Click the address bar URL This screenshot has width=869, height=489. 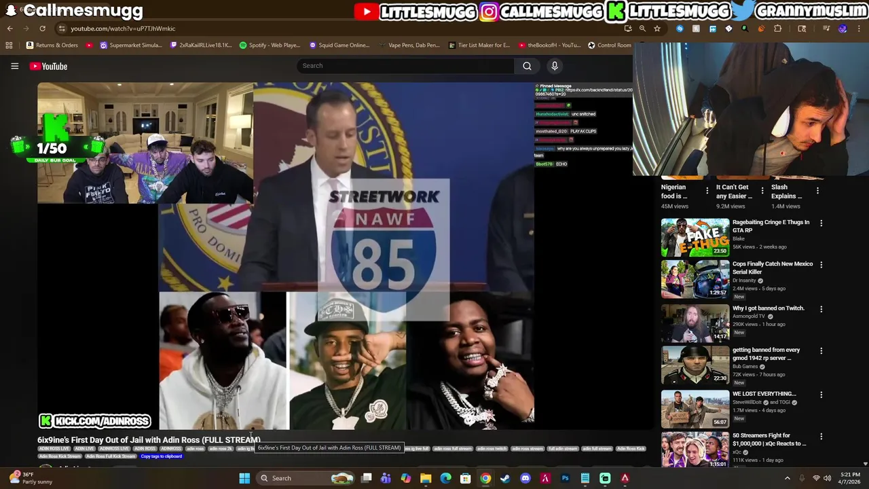pos(123,29)
